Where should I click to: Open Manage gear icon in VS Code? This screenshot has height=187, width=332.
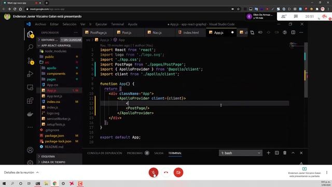point(30,162)
